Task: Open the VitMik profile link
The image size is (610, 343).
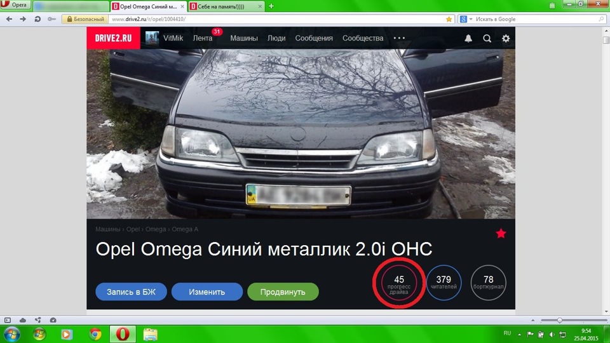Action: tap(173, 38)
